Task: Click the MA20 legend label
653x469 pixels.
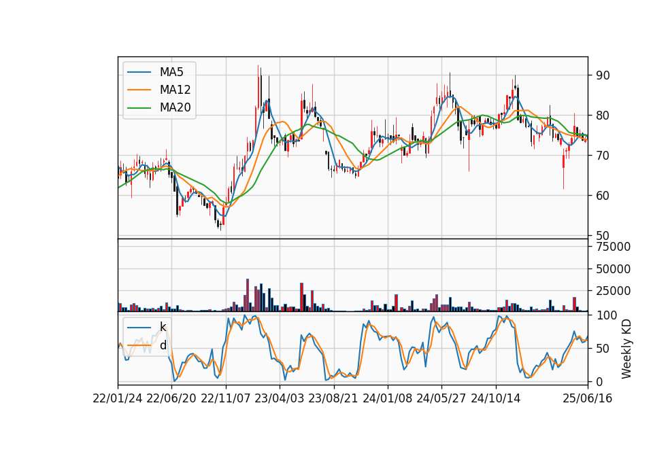Action: point(175,107)
